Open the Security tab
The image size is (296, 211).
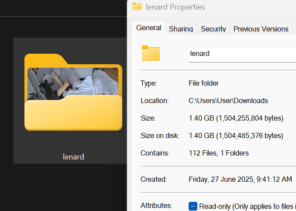click(x=213, y=29)
